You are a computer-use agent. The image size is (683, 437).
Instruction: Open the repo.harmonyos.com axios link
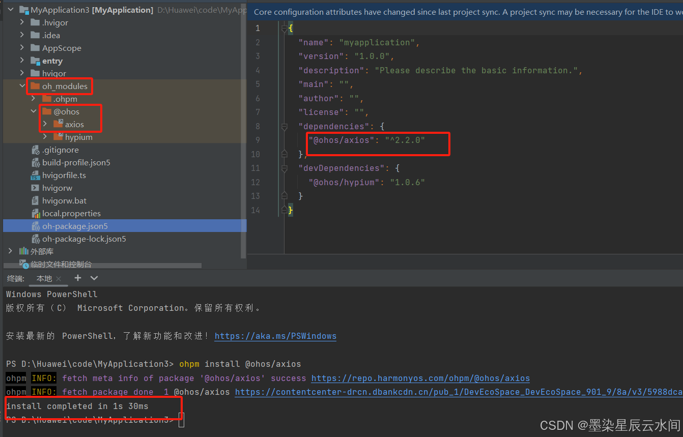click(420, 378)
